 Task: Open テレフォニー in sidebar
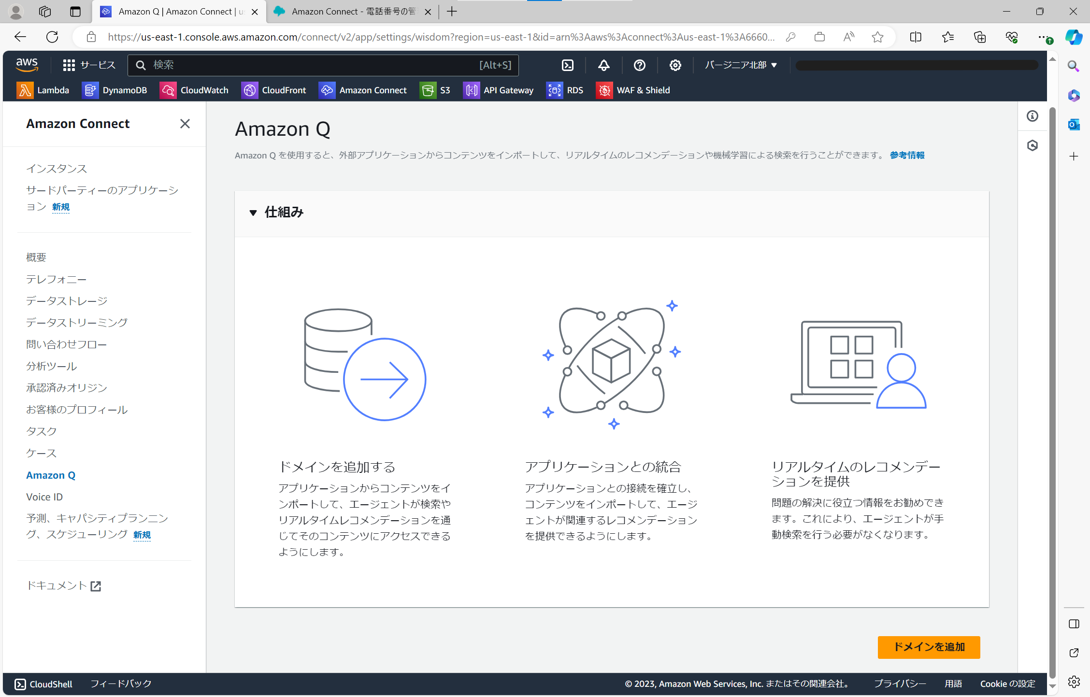click(x=57, y=279)
